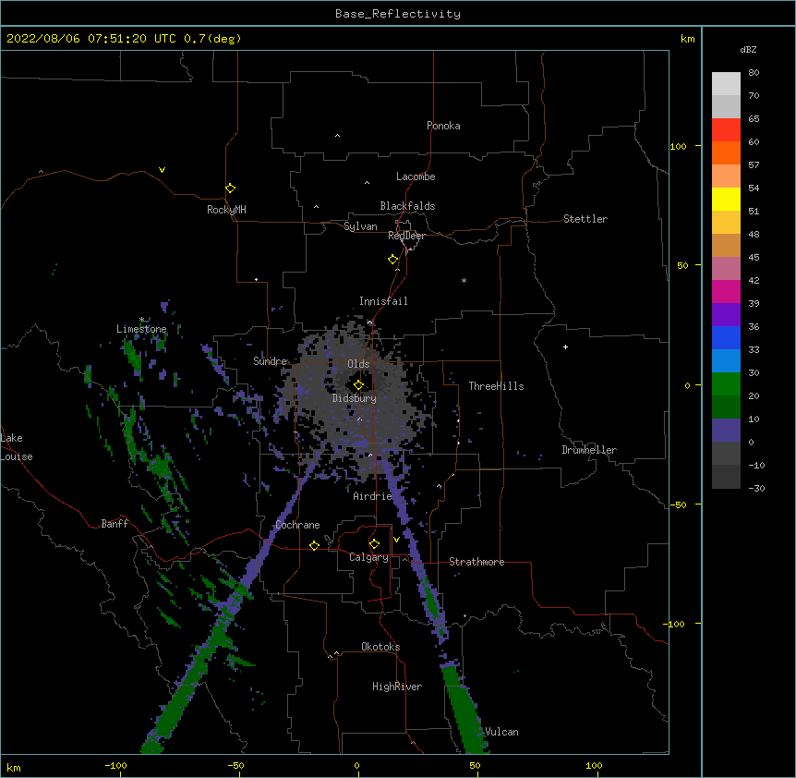Click the RedDeer city label
This screenshot has height=778, width=796.
coord(406,236)
